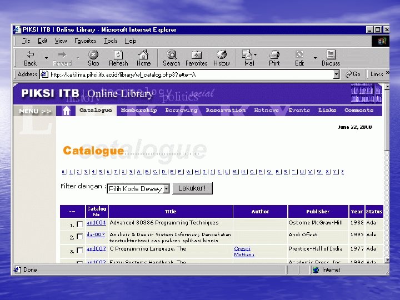
Task: Open History toolbar icon
Action: click(x=222, y=58)
